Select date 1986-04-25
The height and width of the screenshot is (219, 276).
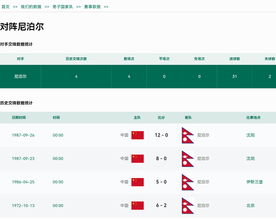23,182
